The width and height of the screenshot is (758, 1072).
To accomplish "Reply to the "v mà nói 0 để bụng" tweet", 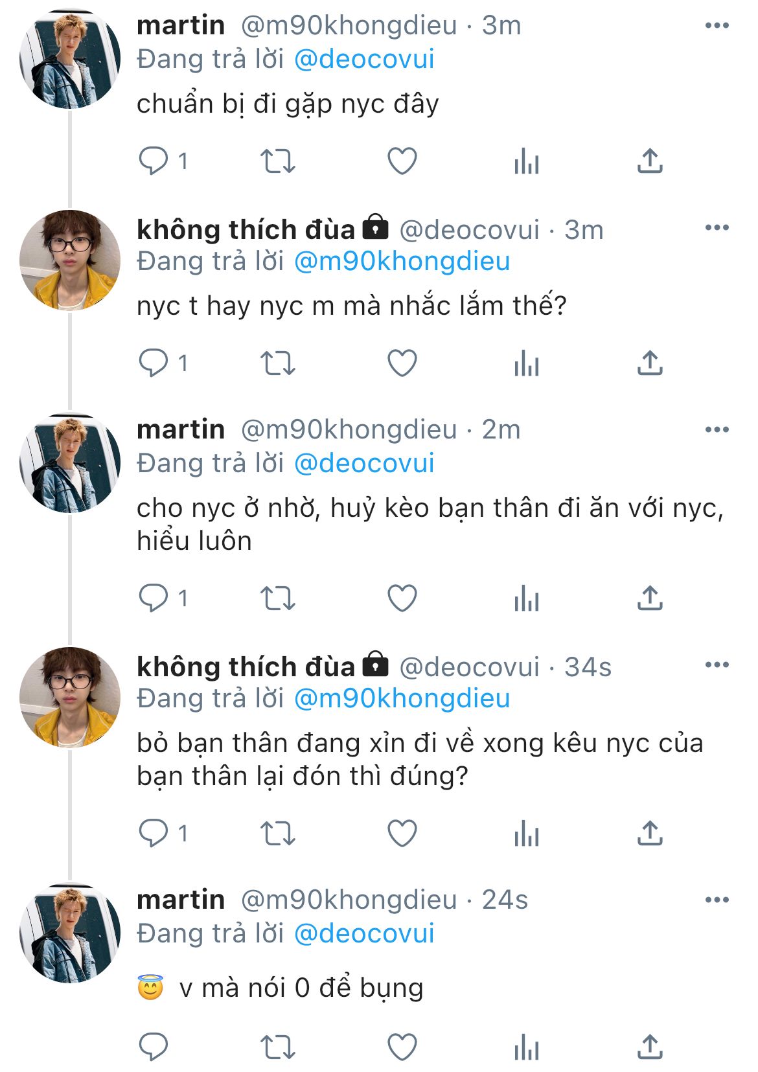I will [154, 1047].
